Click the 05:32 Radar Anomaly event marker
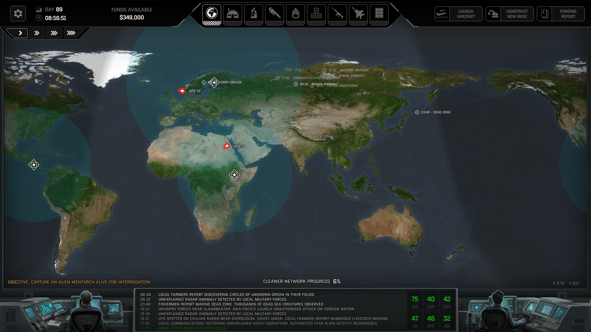This screenshot has height=332, width=591. pyautogui.click(x=296, y=84)
